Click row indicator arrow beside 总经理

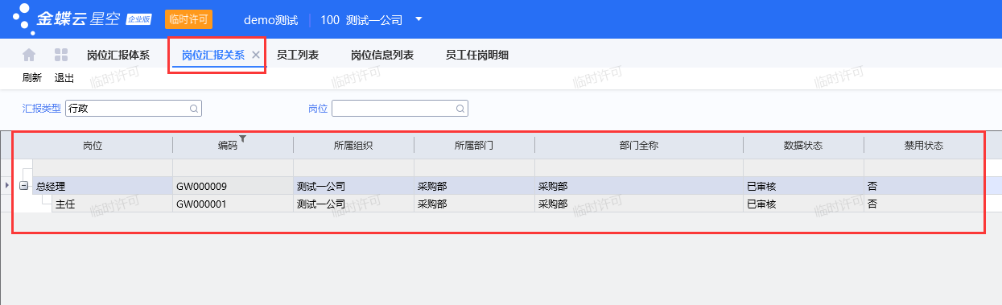coord(7,186)
